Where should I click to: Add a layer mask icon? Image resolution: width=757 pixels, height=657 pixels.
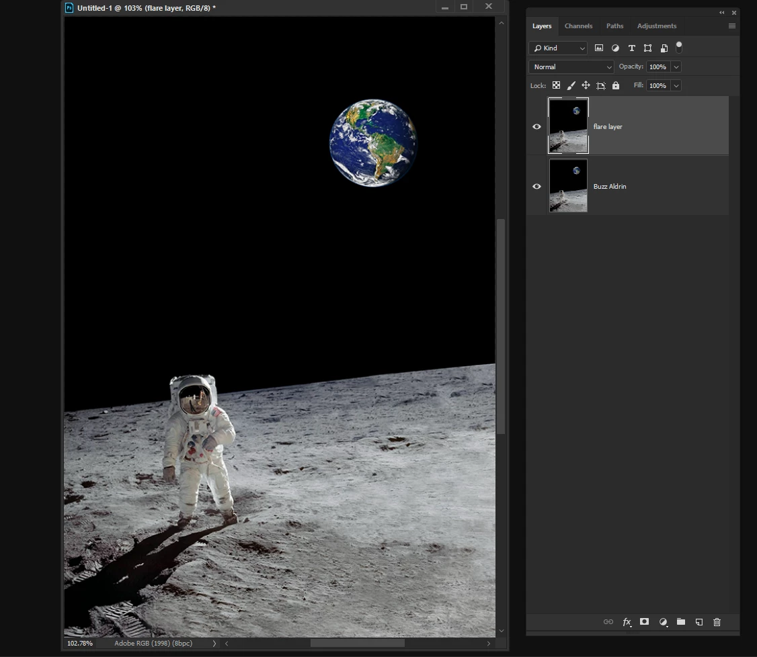(x=644, y=621)
